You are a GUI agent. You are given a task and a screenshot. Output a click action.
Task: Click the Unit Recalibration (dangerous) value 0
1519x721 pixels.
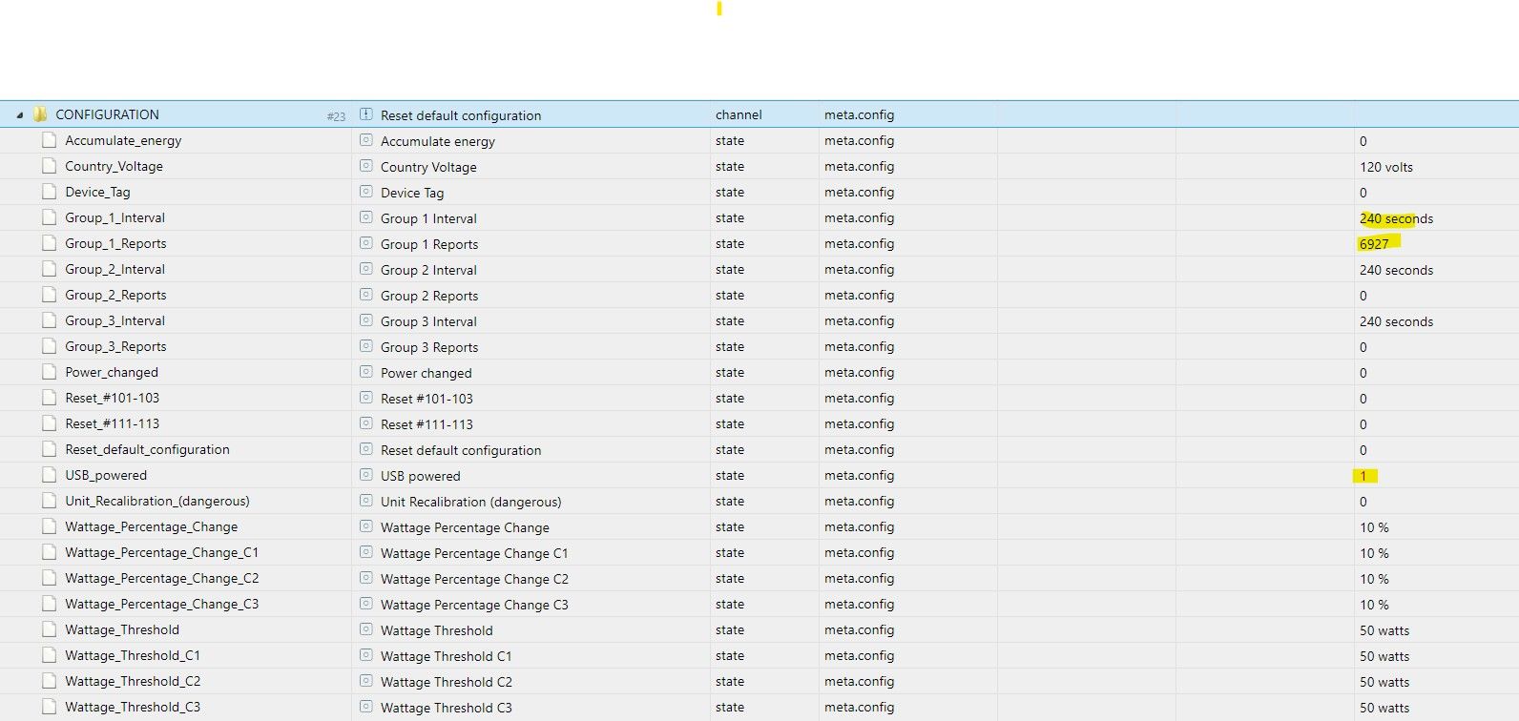pos(1363,502)
